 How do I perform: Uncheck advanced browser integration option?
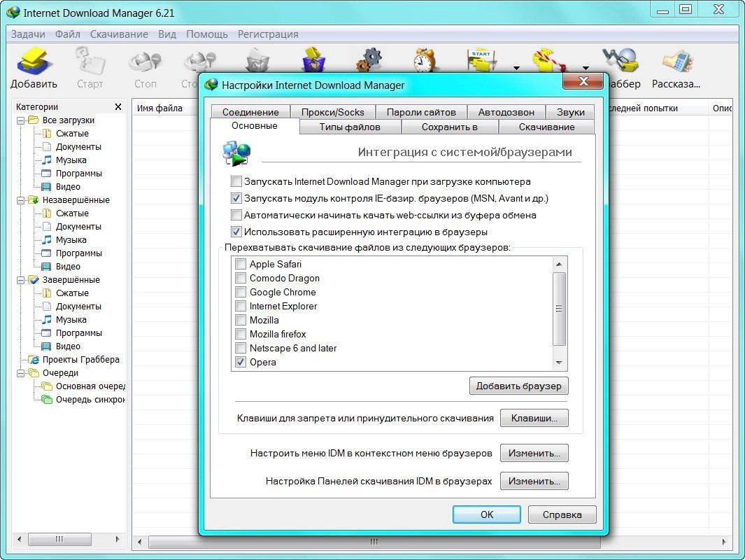236,232
